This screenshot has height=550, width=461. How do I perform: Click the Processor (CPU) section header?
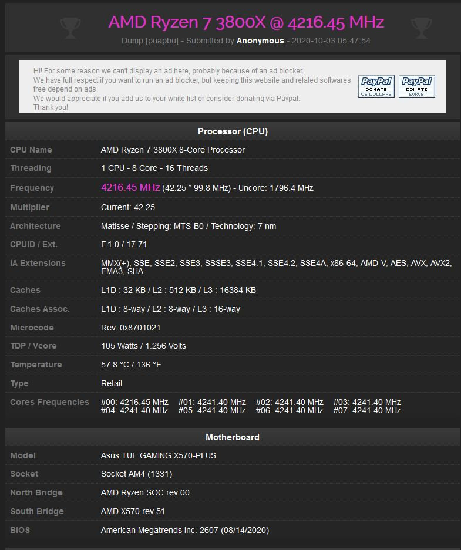pyautogui.click(x=233, y=131)
